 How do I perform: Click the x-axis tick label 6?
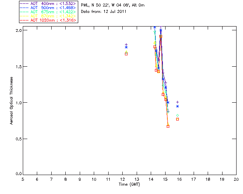click(37, 179)
